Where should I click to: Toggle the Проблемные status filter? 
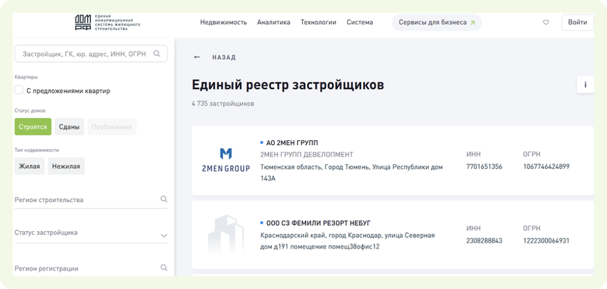(112, 127)
